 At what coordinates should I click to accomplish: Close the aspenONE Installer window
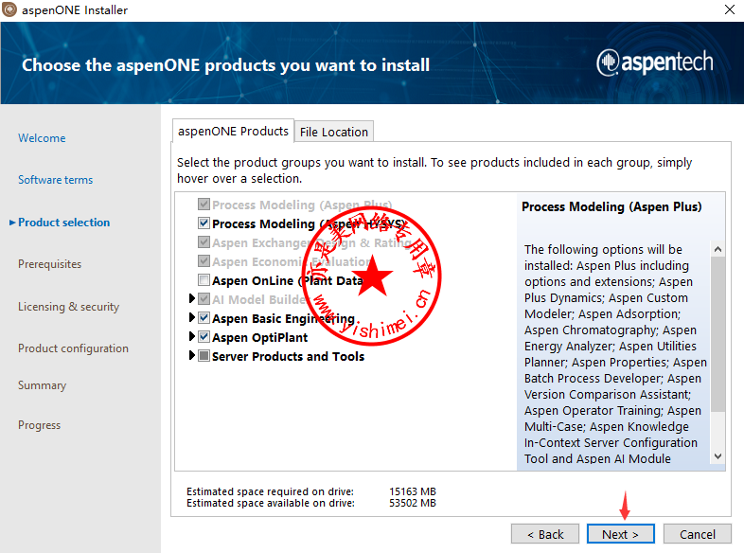729,9
